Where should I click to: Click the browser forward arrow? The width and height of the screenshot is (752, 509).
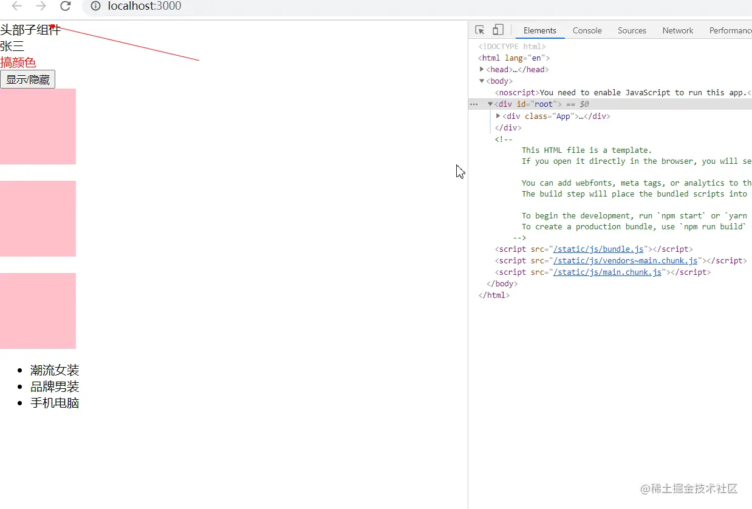pyautogui.click(x=41, y=6)
